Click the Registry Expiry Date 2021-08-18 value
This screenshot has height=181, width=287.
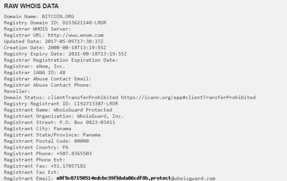pos(97,54)
